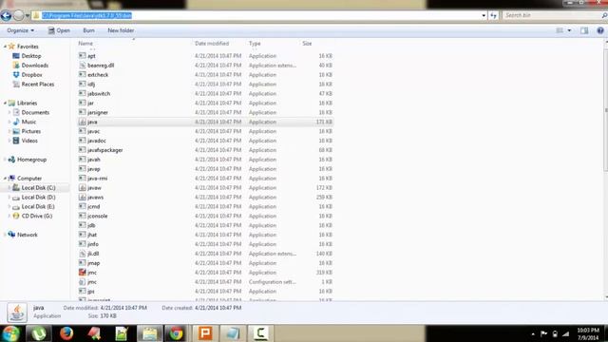
Task: Select the apt application file icon
Action: [83, 56]
